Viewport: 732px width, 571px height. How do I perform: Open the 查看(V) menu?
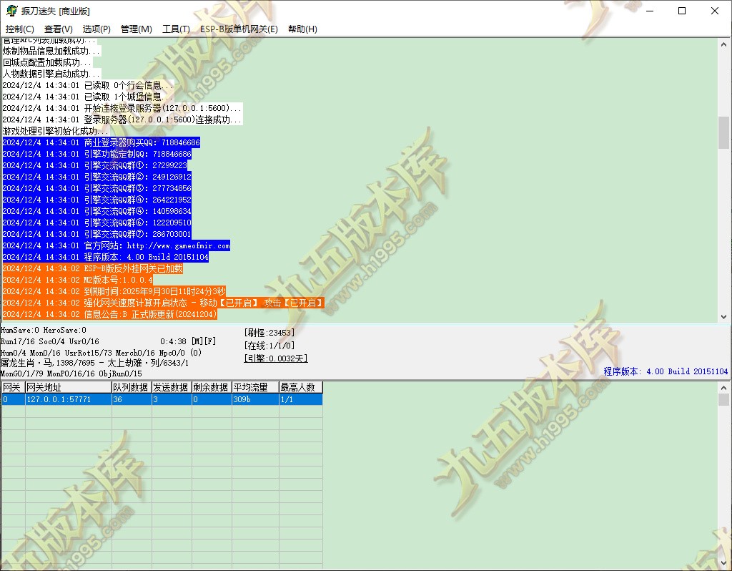(x=59, y=29)
